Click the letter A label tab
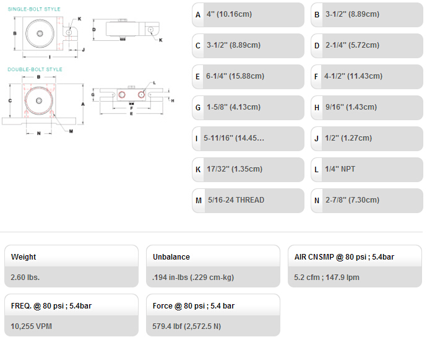This screenshot has height=337, width=427. pyautogui.click(x=198, y=15)
